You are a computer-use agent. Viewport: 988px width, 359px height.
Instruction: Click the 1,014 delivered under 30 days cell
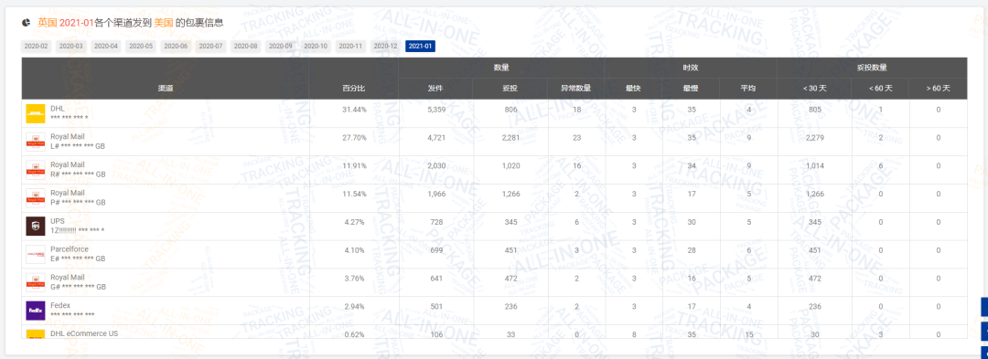click(815, 166)
